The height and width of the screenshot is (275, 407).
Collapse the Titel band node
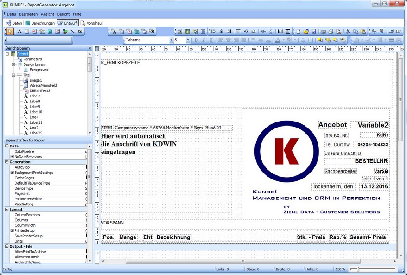13,75
